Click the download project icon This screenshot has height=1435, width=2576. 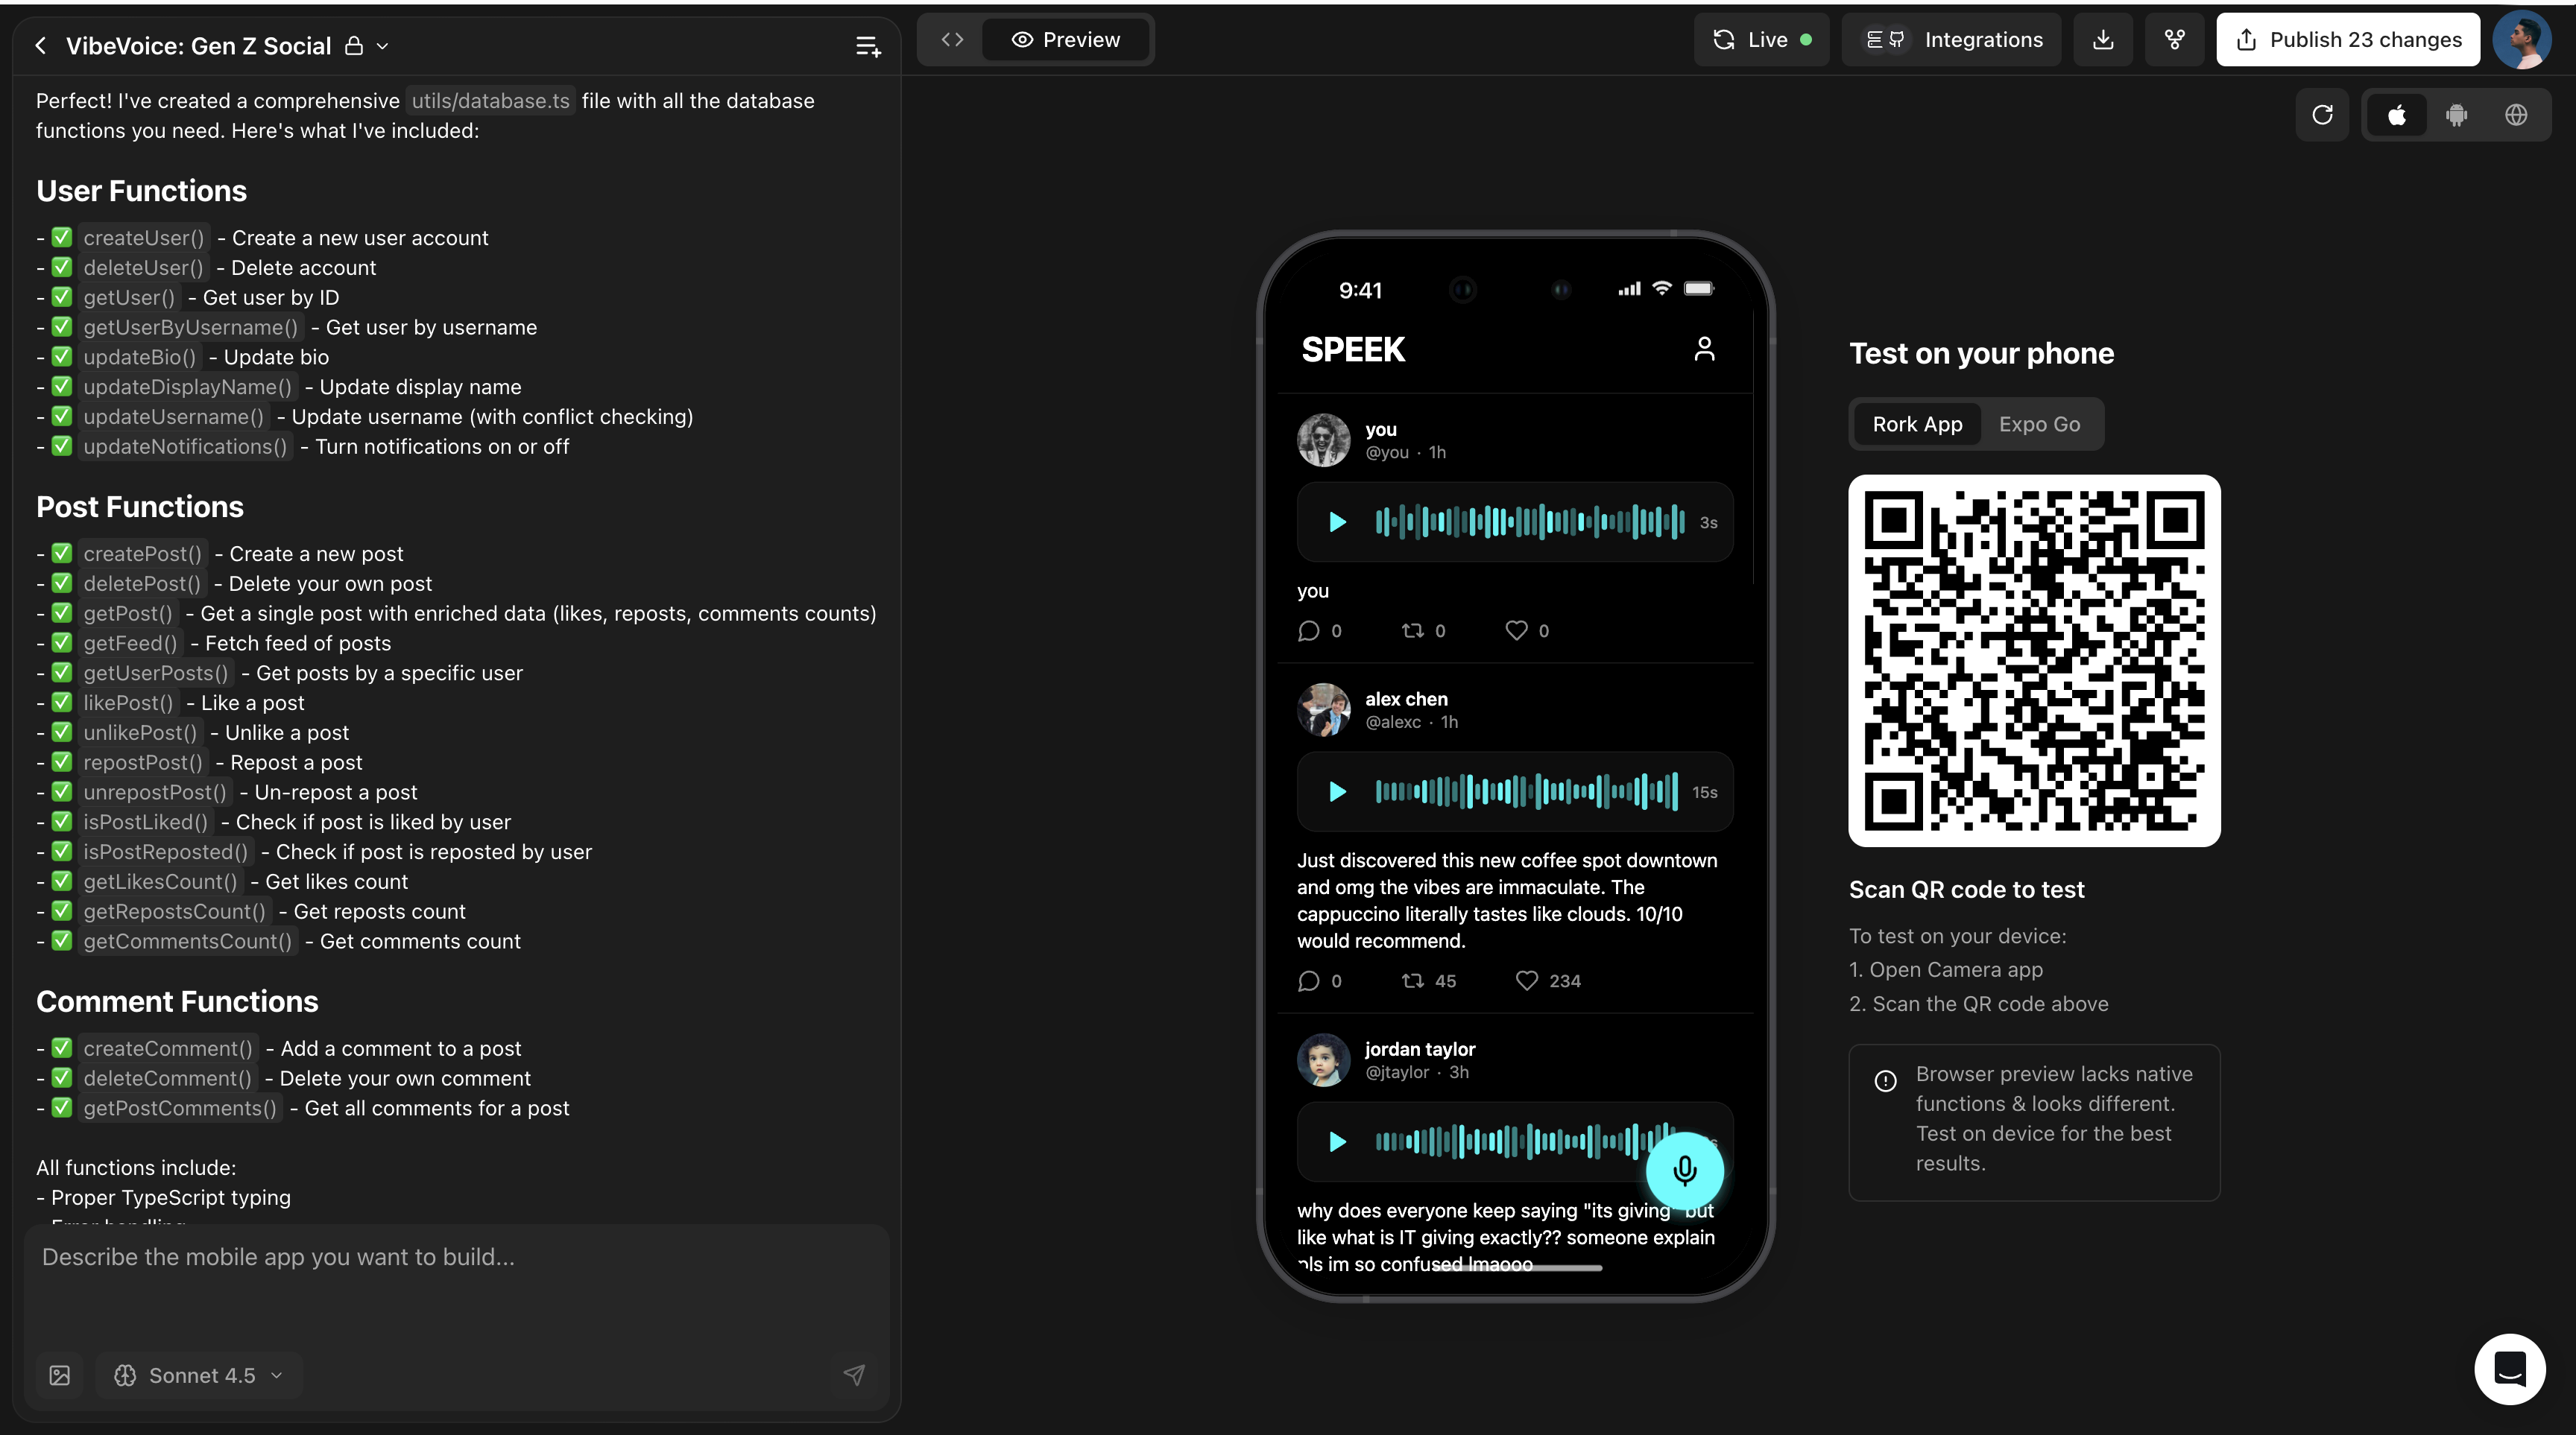2103,40
